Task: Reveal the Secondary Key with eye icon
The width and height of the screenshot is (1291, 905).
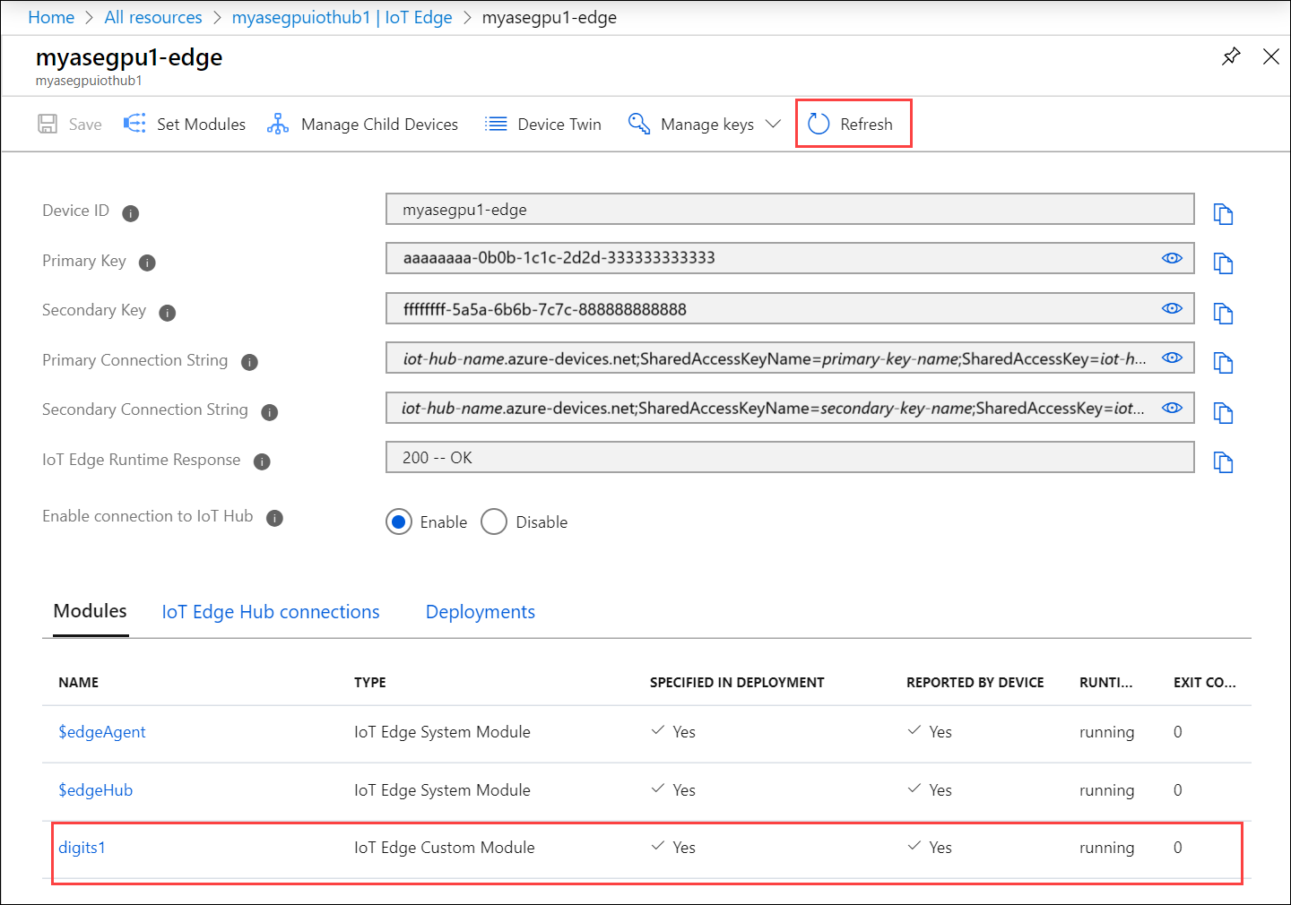Action: click(1172, 308)
